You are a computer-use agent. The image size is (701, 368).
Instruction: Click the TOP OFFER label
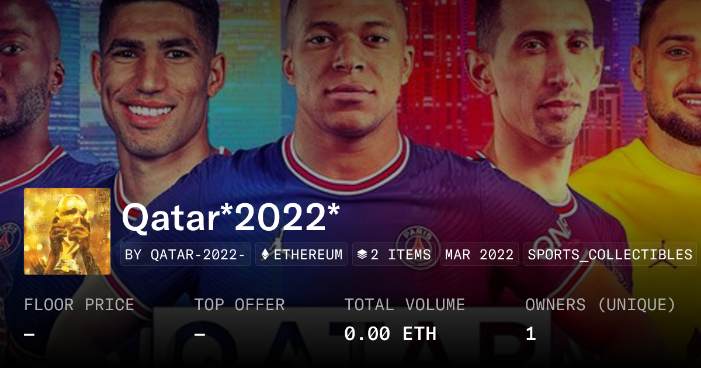[240, 305]
